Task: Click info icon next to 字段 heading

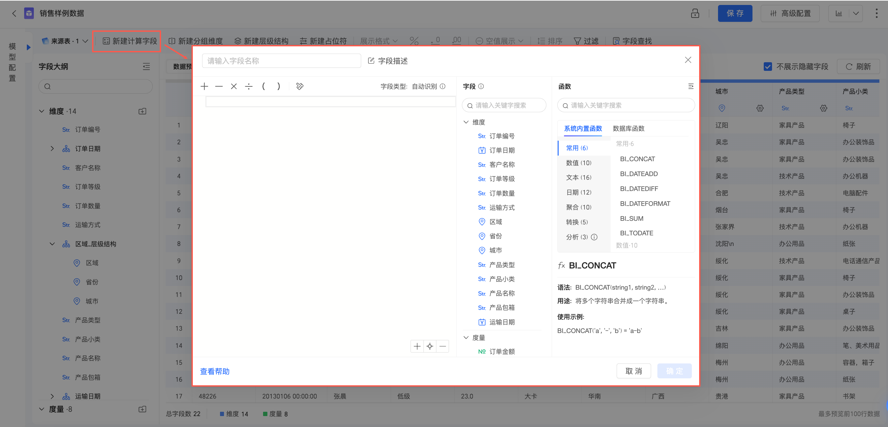Action: [481, 86]
